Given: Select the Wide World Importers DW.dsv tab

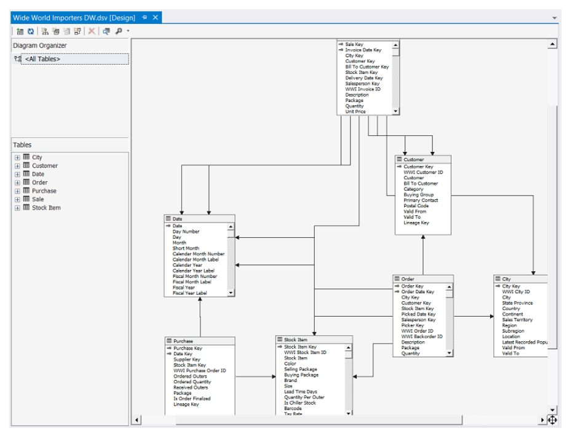Looking at the screenshot, I should click(x=74, y=18).
